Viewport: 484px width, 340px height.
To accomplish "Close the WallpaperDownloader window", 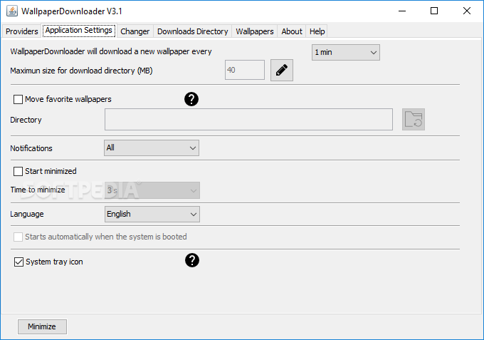I will coord(467,11).
